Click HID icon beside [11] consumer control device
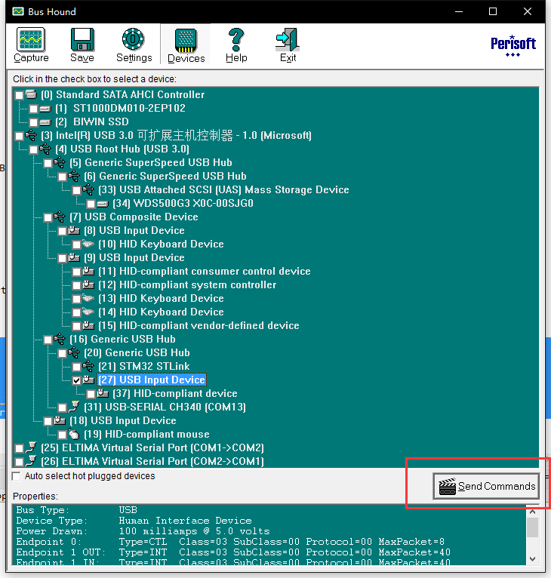551x578 pixels. coord(88,271)
